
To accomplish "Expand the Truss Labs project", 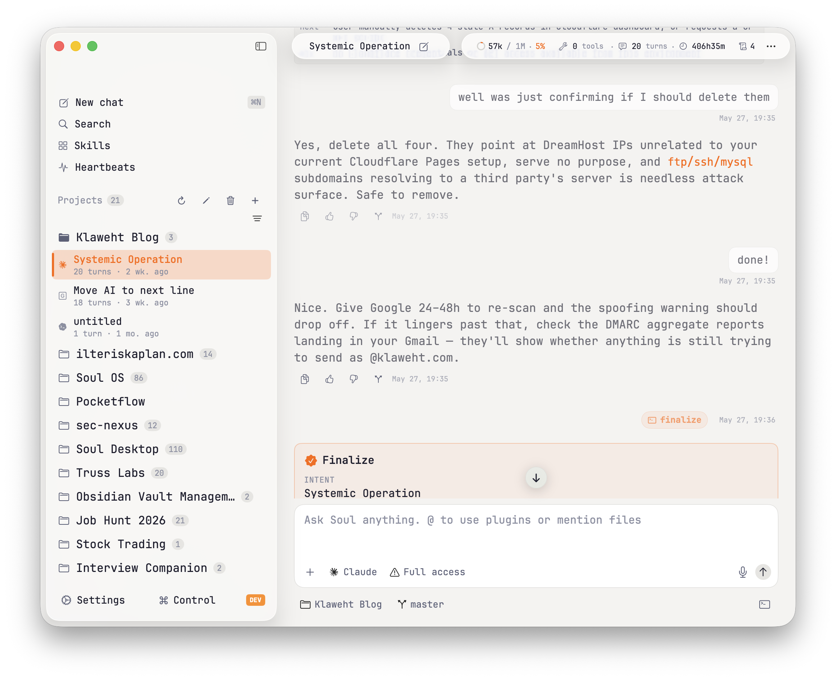I will (161, 473).
